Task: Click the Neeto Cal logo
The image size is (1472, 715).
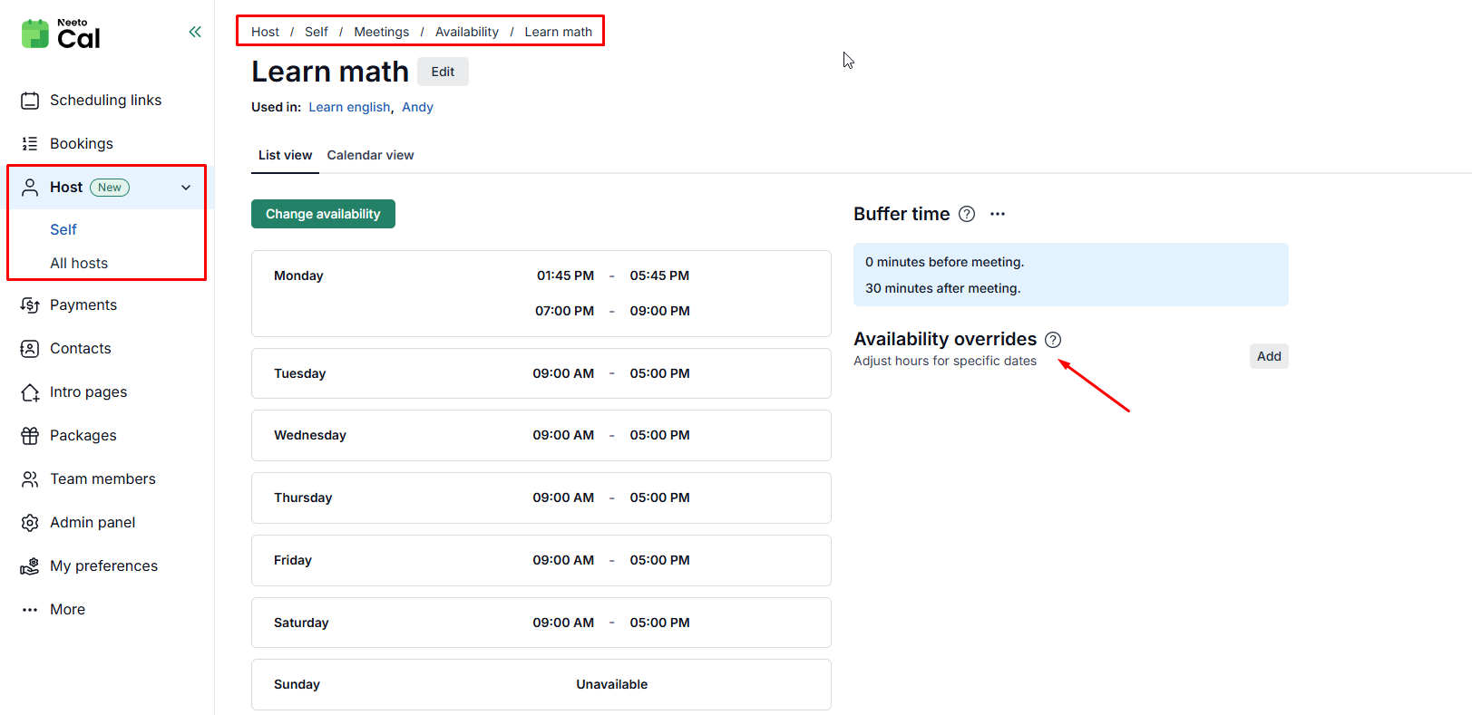Action: 61,34
